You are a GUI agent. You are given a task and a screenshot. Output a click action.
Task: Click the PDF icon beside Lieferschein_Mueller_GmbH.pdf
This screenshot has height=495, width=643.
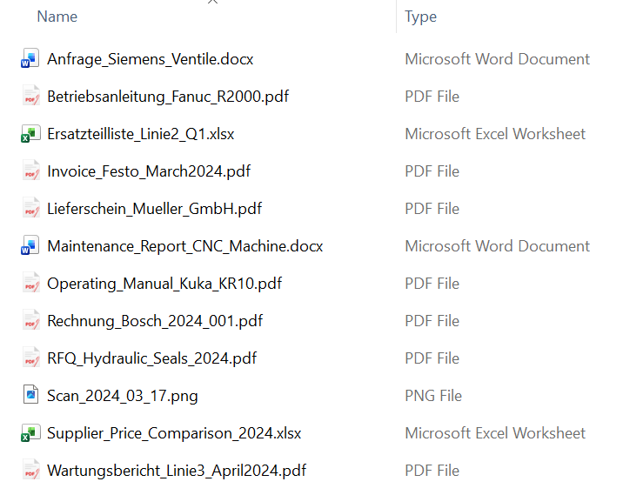[30, 208]
